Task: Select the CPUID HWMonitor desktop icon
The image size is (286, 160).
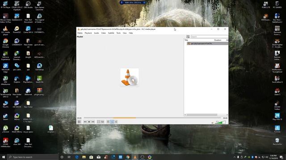Action: (5, 143)
